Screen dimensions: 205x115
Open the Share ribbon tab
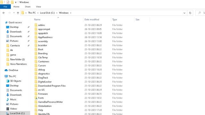(x=28, y=7)
